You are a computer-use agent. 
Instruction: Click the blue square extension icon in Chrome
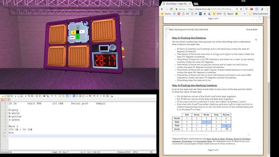click(257, 9)
